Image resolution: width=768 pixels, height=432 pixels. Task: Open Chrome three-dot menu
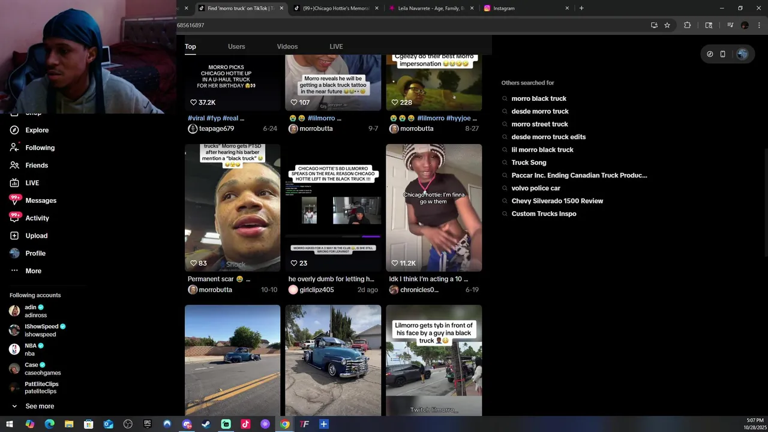pos(760,25)
